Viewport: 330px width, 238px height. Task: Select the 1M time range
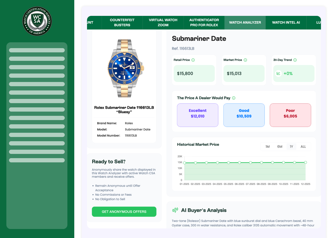tap(267, 147)
